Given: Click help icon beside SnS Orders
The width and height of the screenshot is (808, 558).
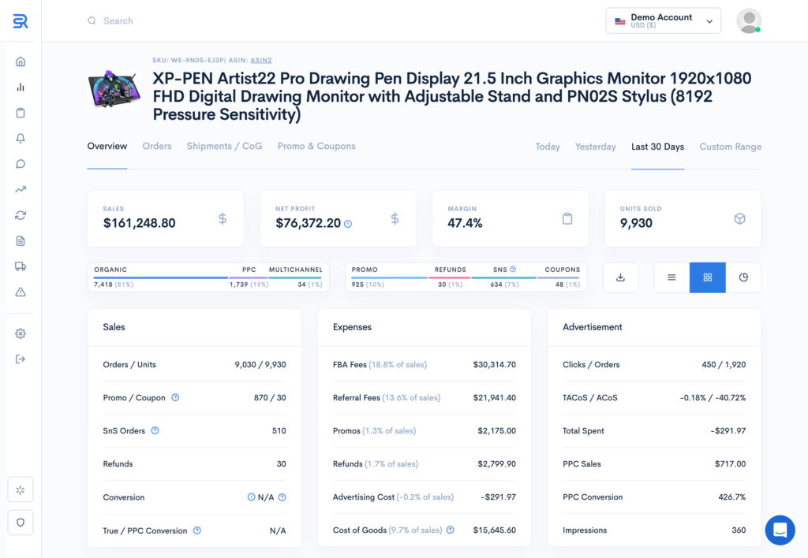Looking at the screenshot, I should (155, 430).
